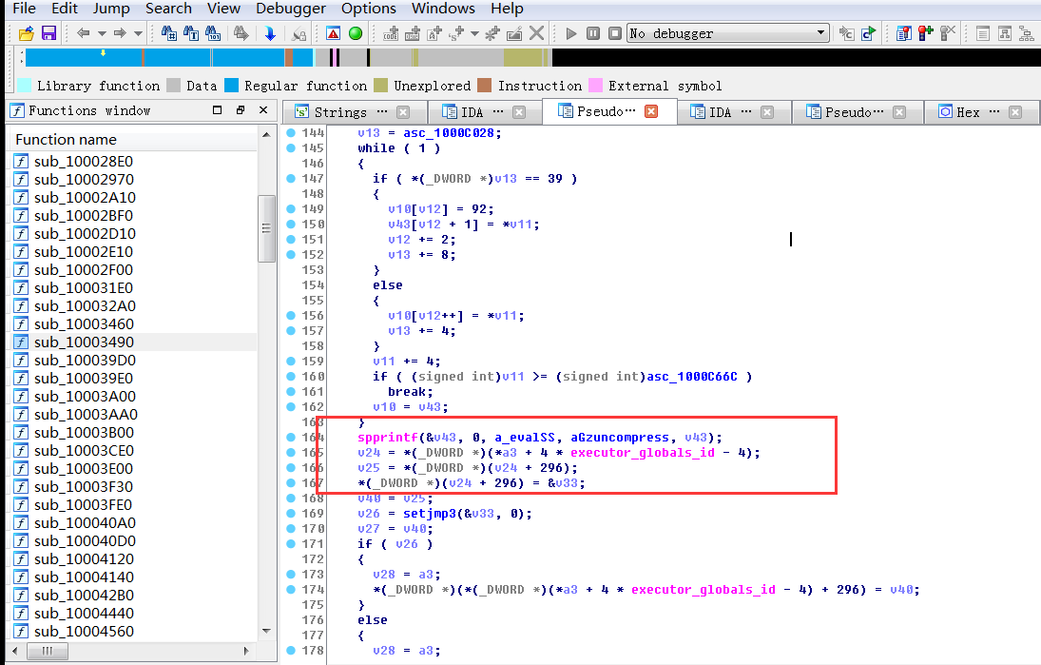Open the Options menu
The width and height of the screenshot is (1041, 665).
pos(369,9)
